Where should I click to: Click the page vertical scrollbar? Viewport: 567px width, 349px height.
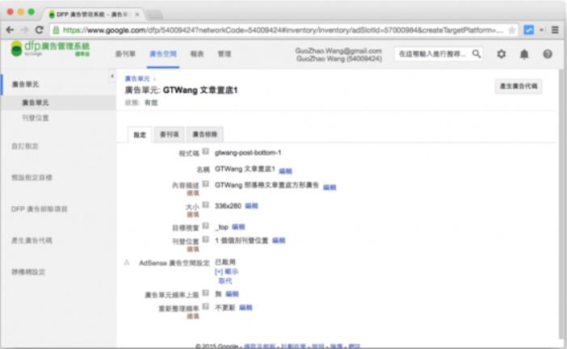(561, 202)
